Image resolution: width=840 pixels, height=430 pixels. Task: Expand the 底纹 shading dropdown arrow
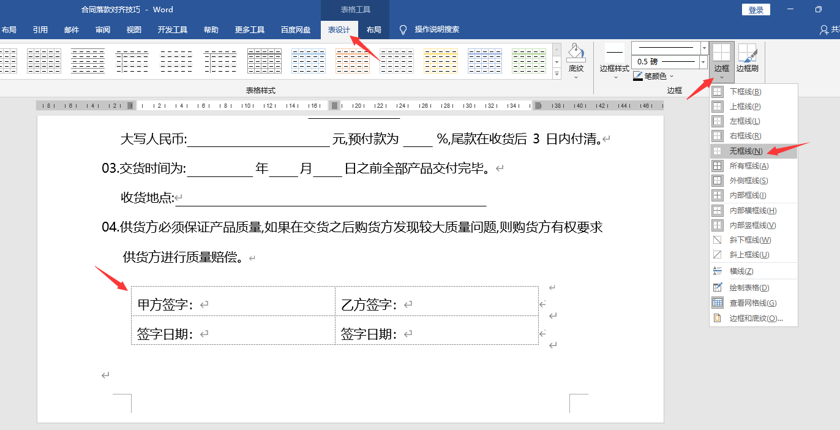pos(576,77)
